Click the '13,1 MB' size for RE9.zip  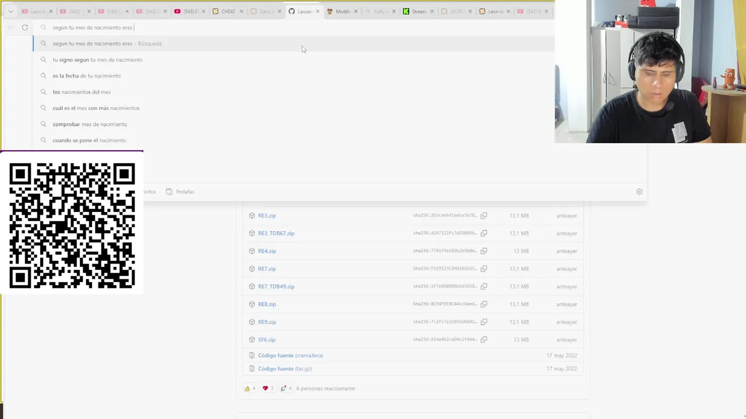(519, 322)
